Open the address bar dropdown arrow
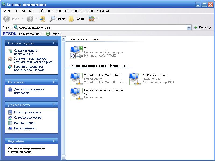Image resolution: width=215 pixels, height=161 pixels. (189, 28)
